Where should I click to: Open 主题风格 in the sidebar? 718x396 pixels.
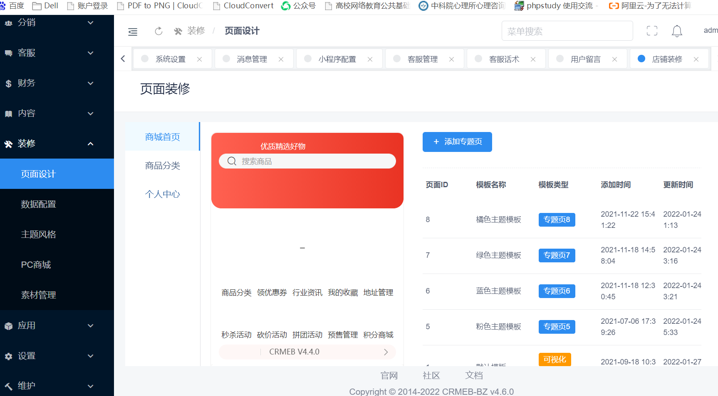point(39,235)
